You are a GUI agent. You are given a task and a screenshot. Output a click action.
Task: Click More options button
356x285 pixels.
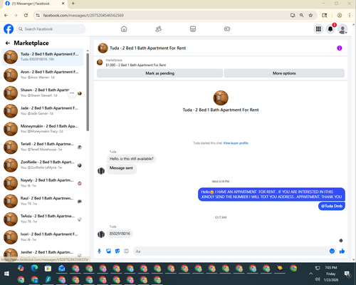(284, 73)
